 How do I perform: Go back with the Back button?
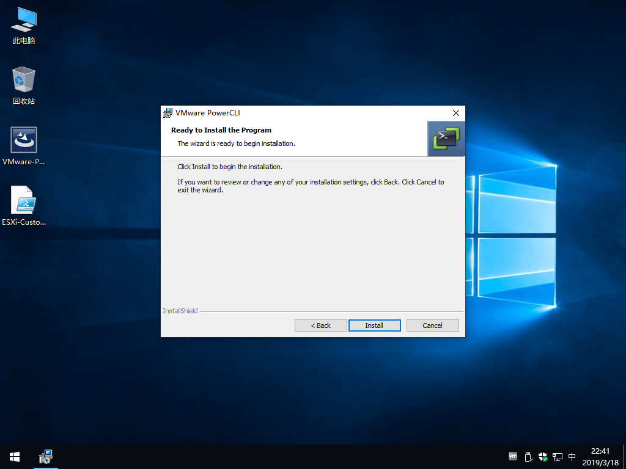coord(320,325)
